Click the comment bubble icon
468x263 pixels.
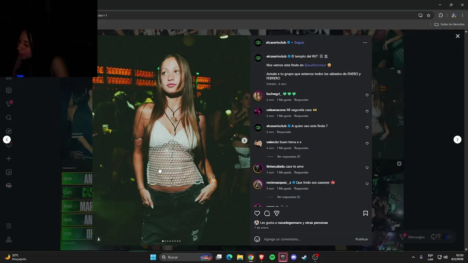click(267, 213)
